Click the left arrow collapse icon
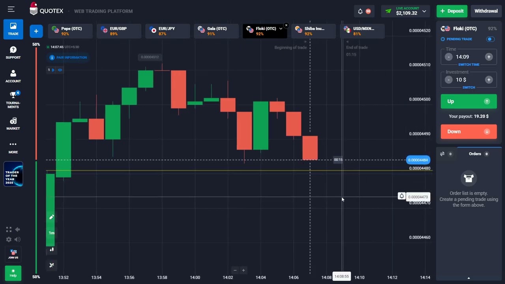The width and height of the screenshot is (505, 284). 17,230
